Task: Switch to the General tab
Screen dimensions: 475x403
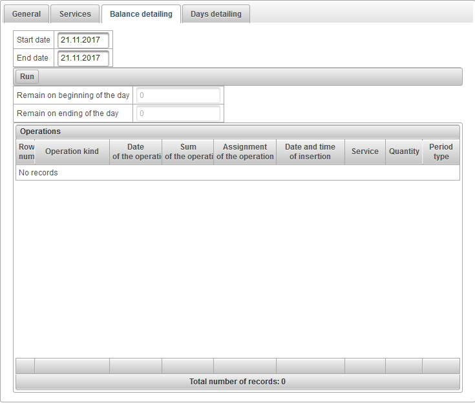Action: pyautogui.click(x=26, y=14)
